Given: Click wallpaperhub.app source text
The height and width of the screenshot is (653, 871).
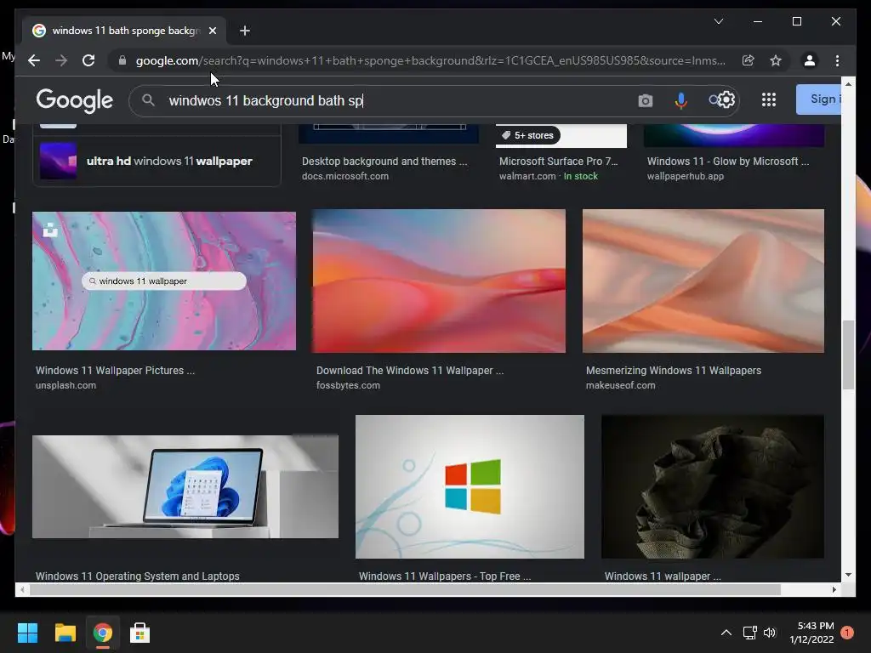Looking at the screenshot, I should pyautogui.click(x=685, y=176).
